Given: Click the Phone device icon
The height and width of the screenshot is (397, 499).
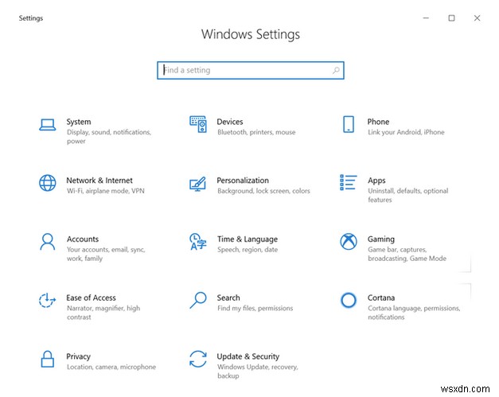Looking at the screenshot, I should point(349,124).
